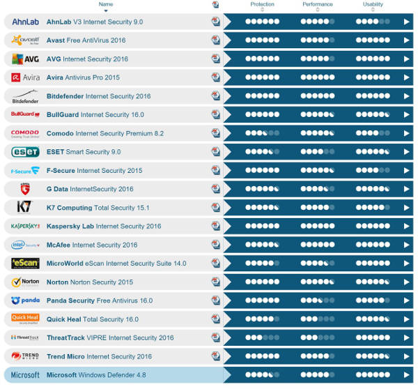This screenshot has width=418, height=389.
Task: Click the AhnLab logo in first row
Action: click(25, 22)
